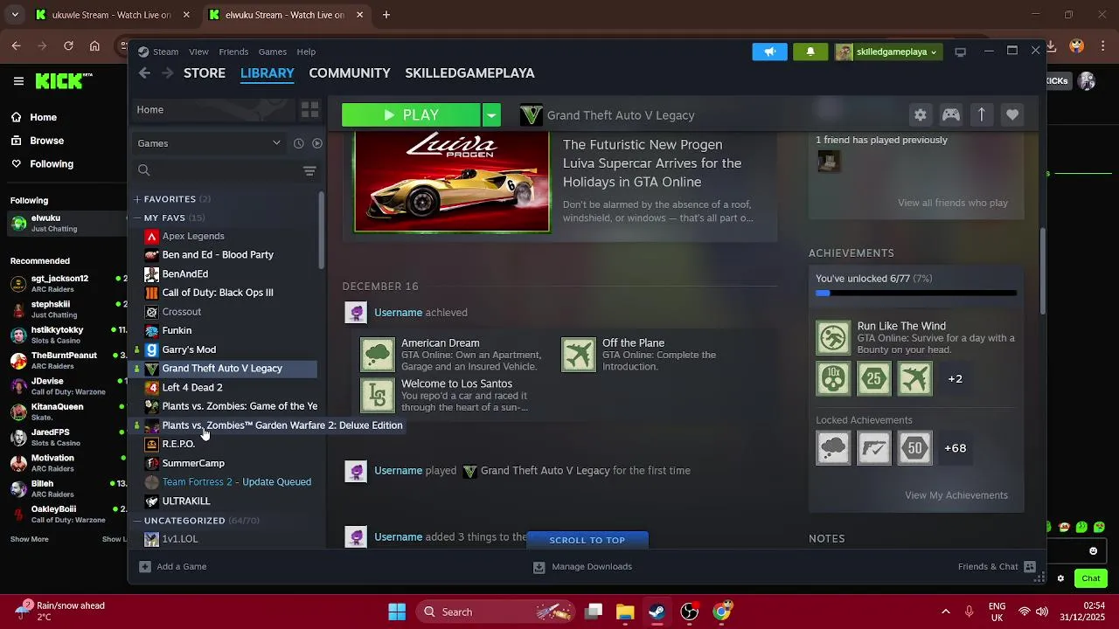Image resolution: width=1119 pixels, height=629 pixels.
Task: Open skilledgameplaya account dropdown
Action: click(x=889, y=52)
